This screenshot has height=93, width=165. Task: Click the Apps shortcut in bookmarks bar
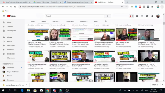[5, 11]
